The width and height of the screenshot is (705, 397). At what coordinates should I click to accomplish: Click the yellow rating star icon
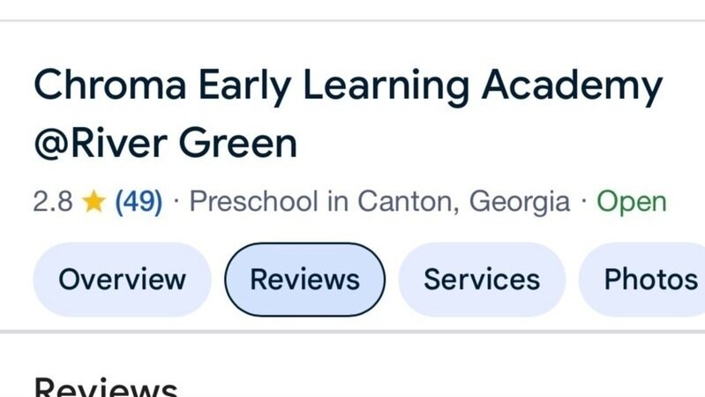point(94,202)
